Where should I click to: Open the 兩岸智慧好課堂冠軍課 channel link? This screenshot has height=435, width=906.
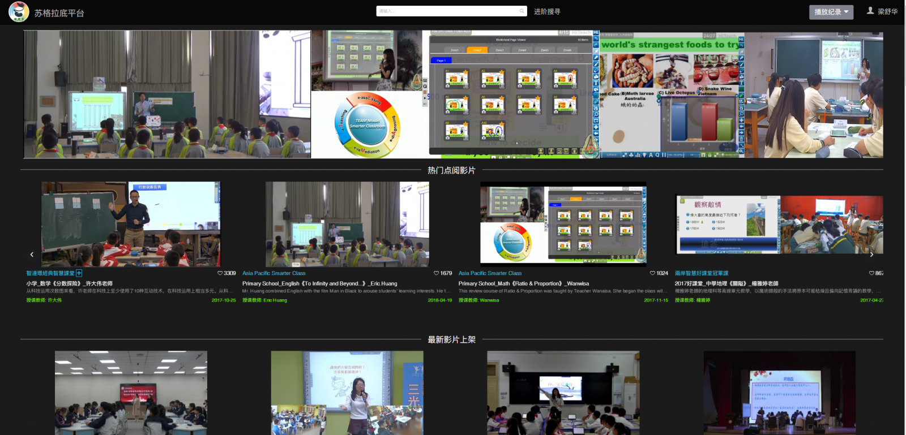click(x=701, y=273)
